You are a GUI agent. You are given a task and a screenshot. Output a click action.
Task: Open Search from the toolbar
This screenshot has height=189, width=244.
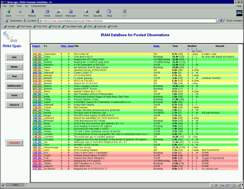coord(59,13)
